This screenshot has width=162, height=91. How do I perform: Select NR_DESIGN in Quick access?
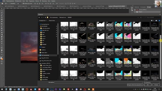[x=45, y=26]
